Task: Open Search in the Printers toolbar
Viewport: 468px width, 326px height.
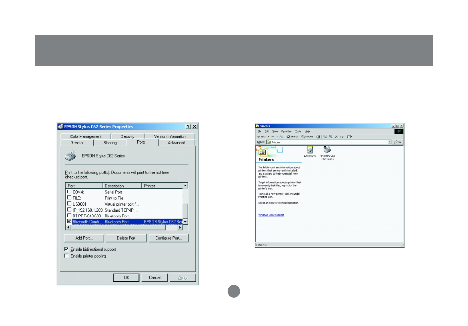Action: point(292,136)
